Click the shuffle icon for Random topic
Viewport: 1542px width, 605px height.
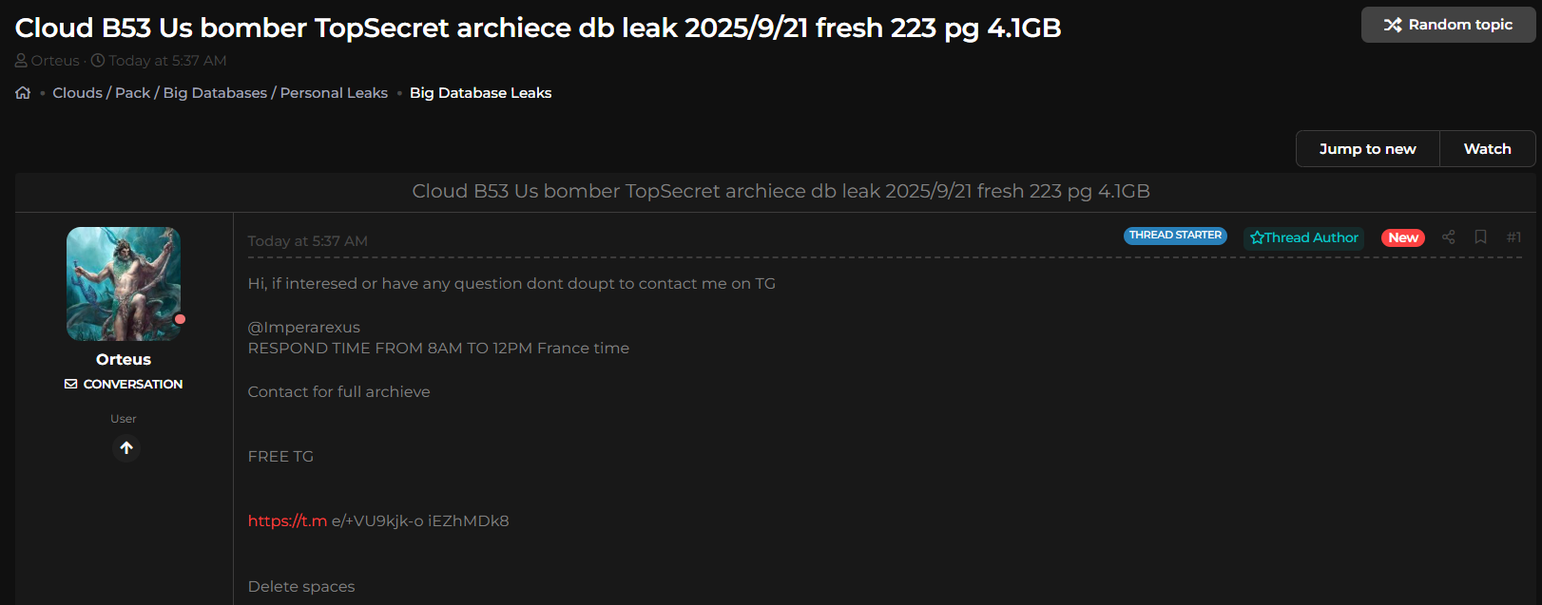[1393, 25]
